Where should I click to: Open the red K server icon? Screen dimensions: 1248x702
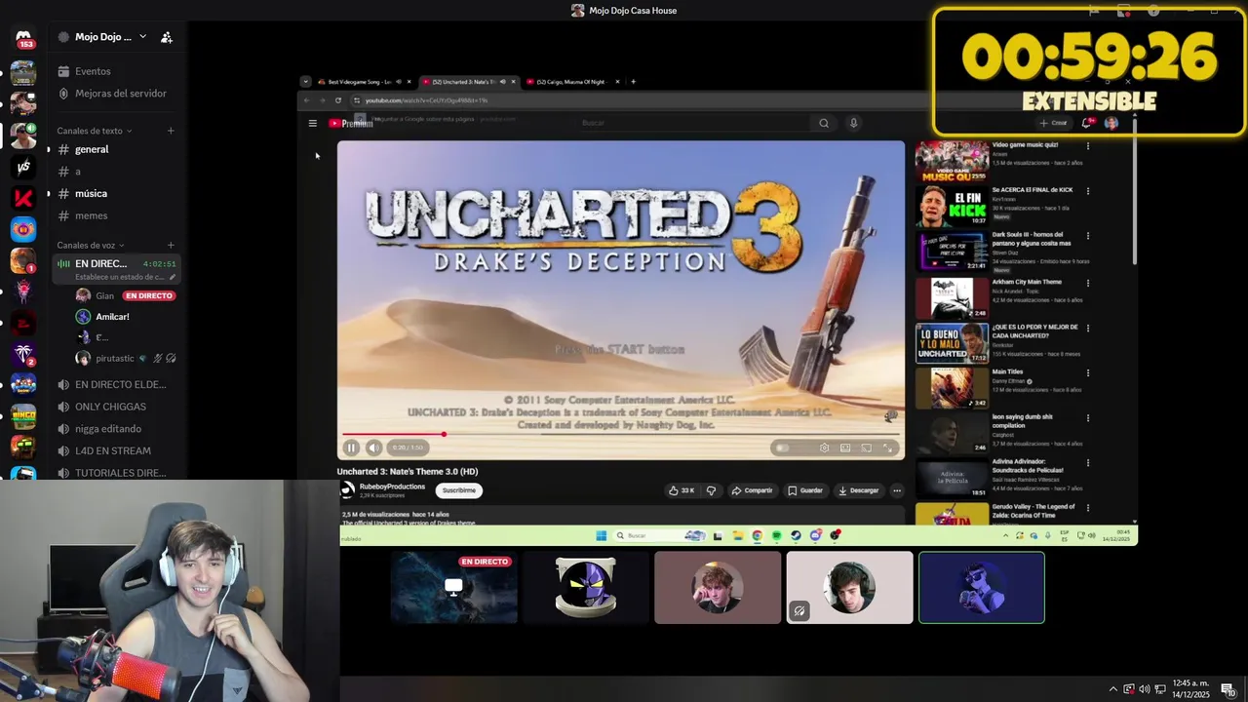click(x=23, y=198)
